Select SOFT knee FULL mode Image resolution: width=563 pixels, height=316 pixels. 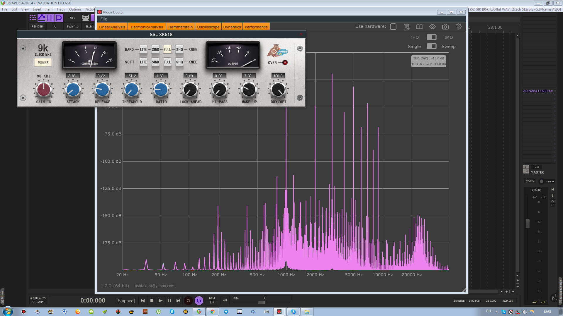coord(167,62)
